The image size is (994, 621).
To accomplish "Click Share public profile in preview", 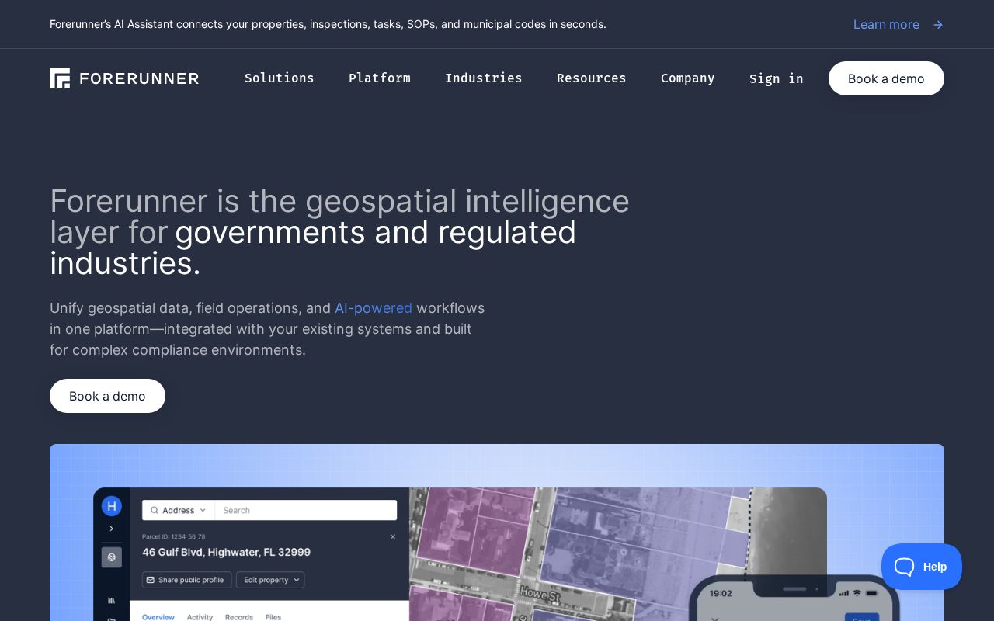I will coord(186,580).
